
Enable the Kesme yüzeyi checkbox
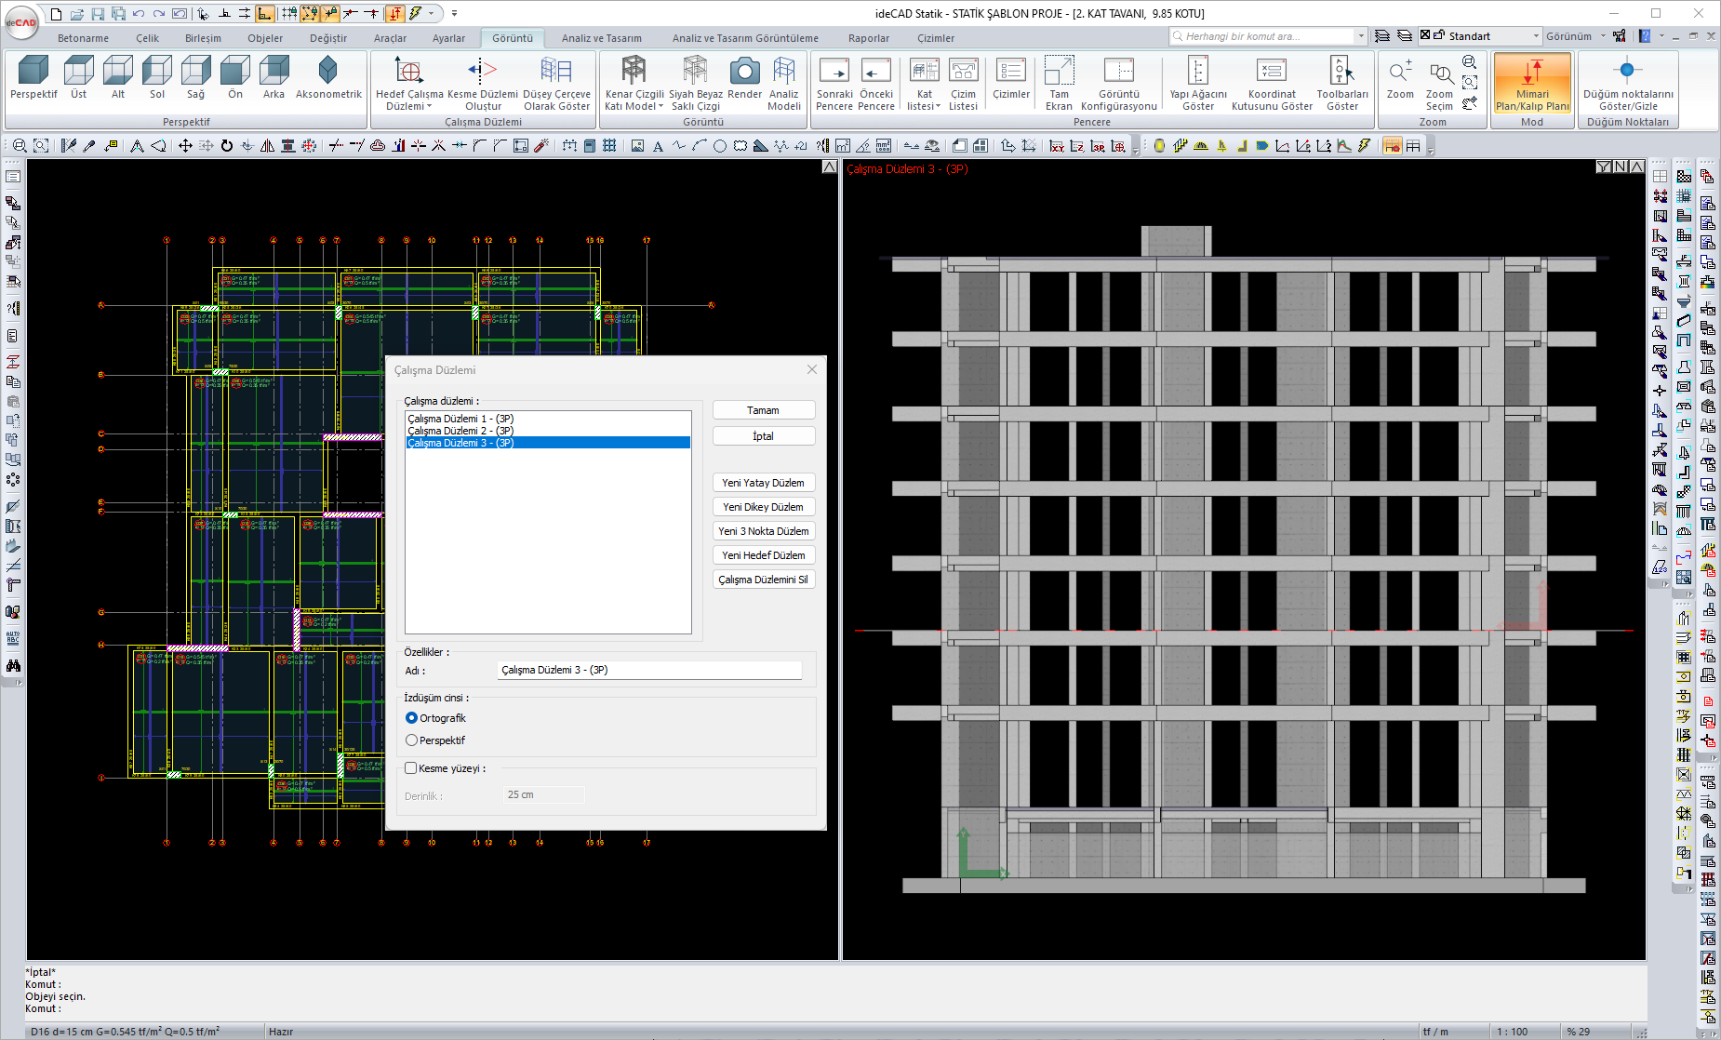pyautogui.click(x=411, y=768)
